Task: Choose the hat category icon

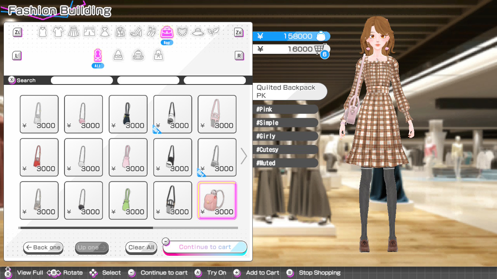Action: [x=198, y=32]
